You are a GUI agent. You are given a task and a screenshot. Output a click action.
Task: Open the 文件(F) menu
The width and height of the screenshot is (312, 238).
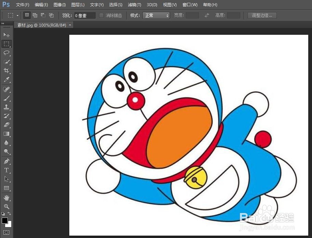tap(23, 4)
